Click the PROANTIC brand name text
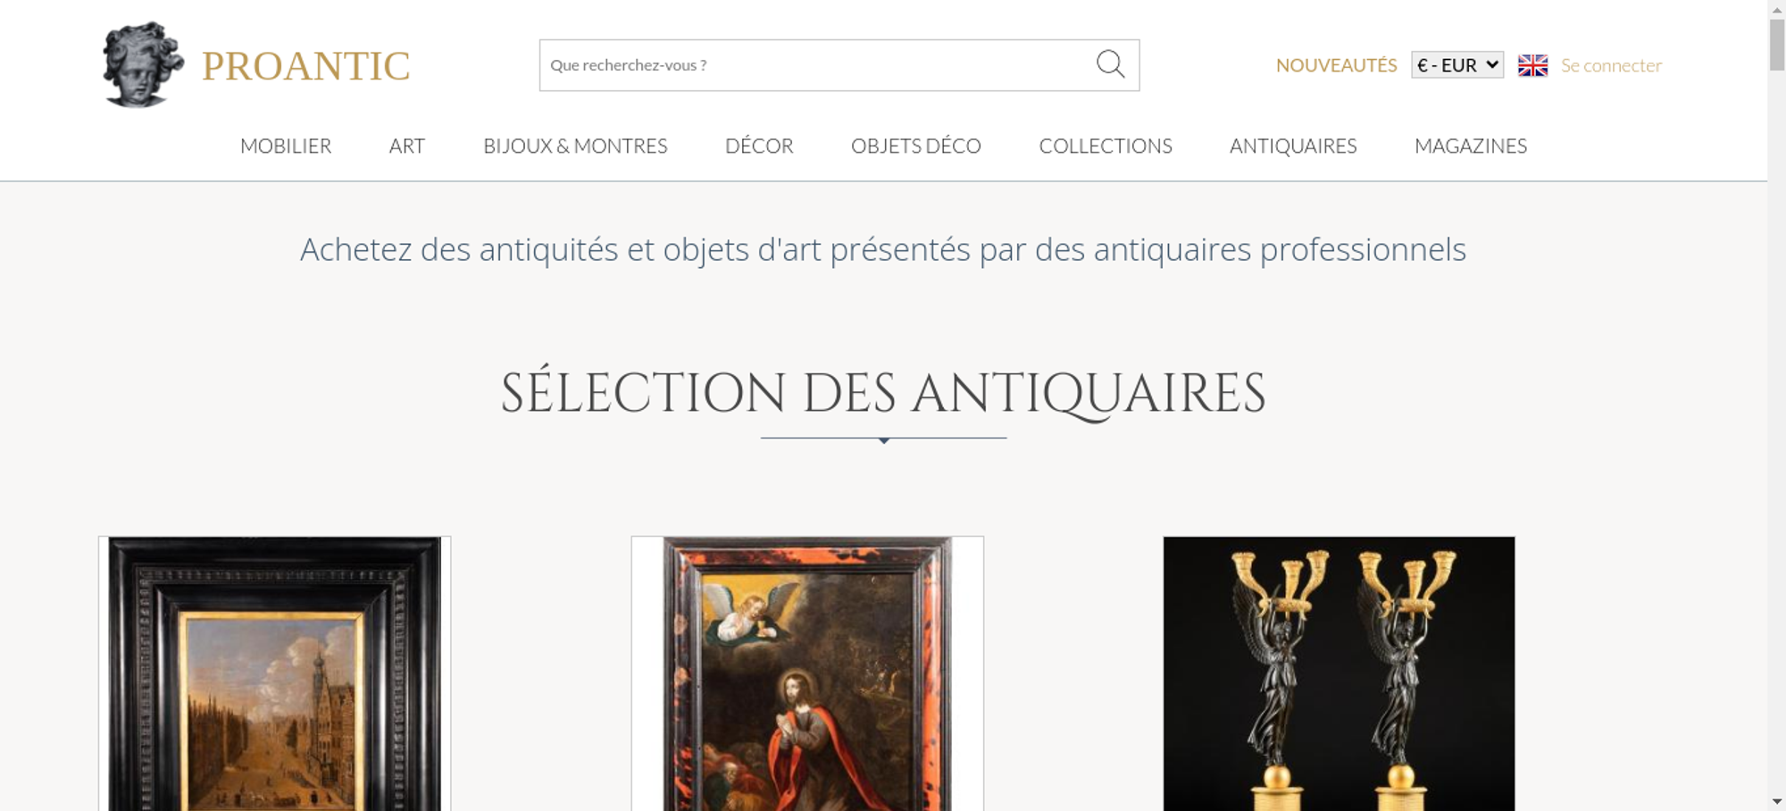1786x811 pixels. point(305,66)
